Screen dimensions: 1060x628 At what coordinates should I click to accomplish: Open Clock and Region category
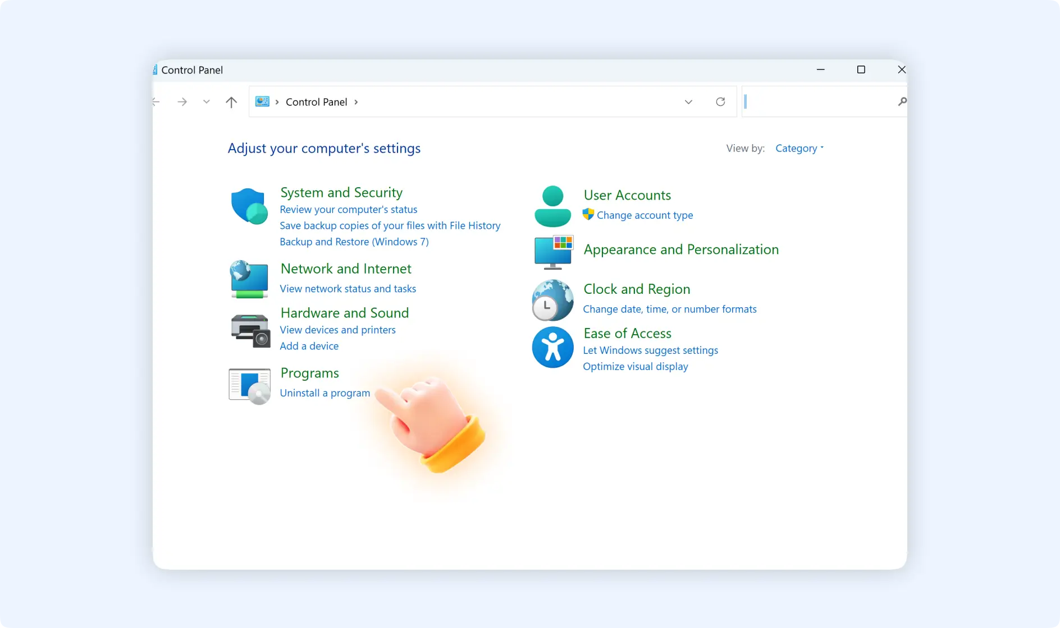[637, 289]
